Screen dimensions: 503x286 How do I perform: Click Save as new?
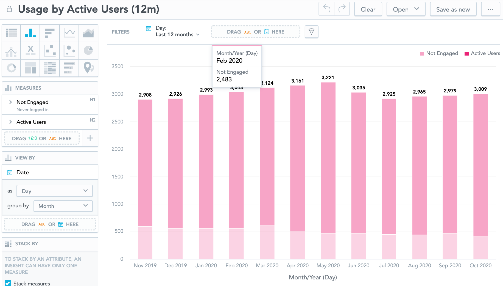(x=453, y=9)
